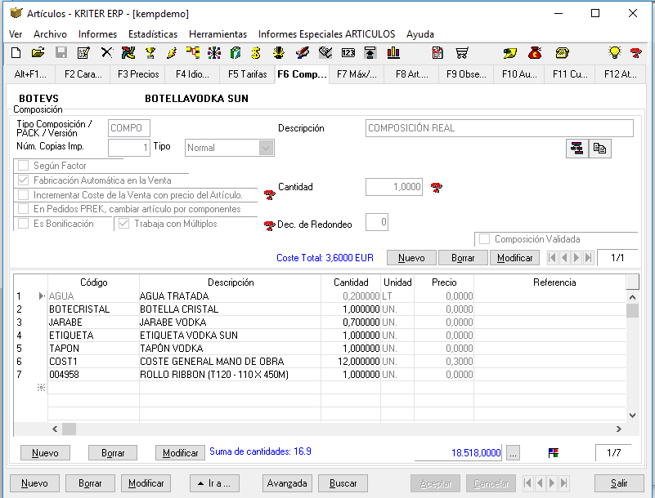Select the 004958 code cell

(93, 375)
